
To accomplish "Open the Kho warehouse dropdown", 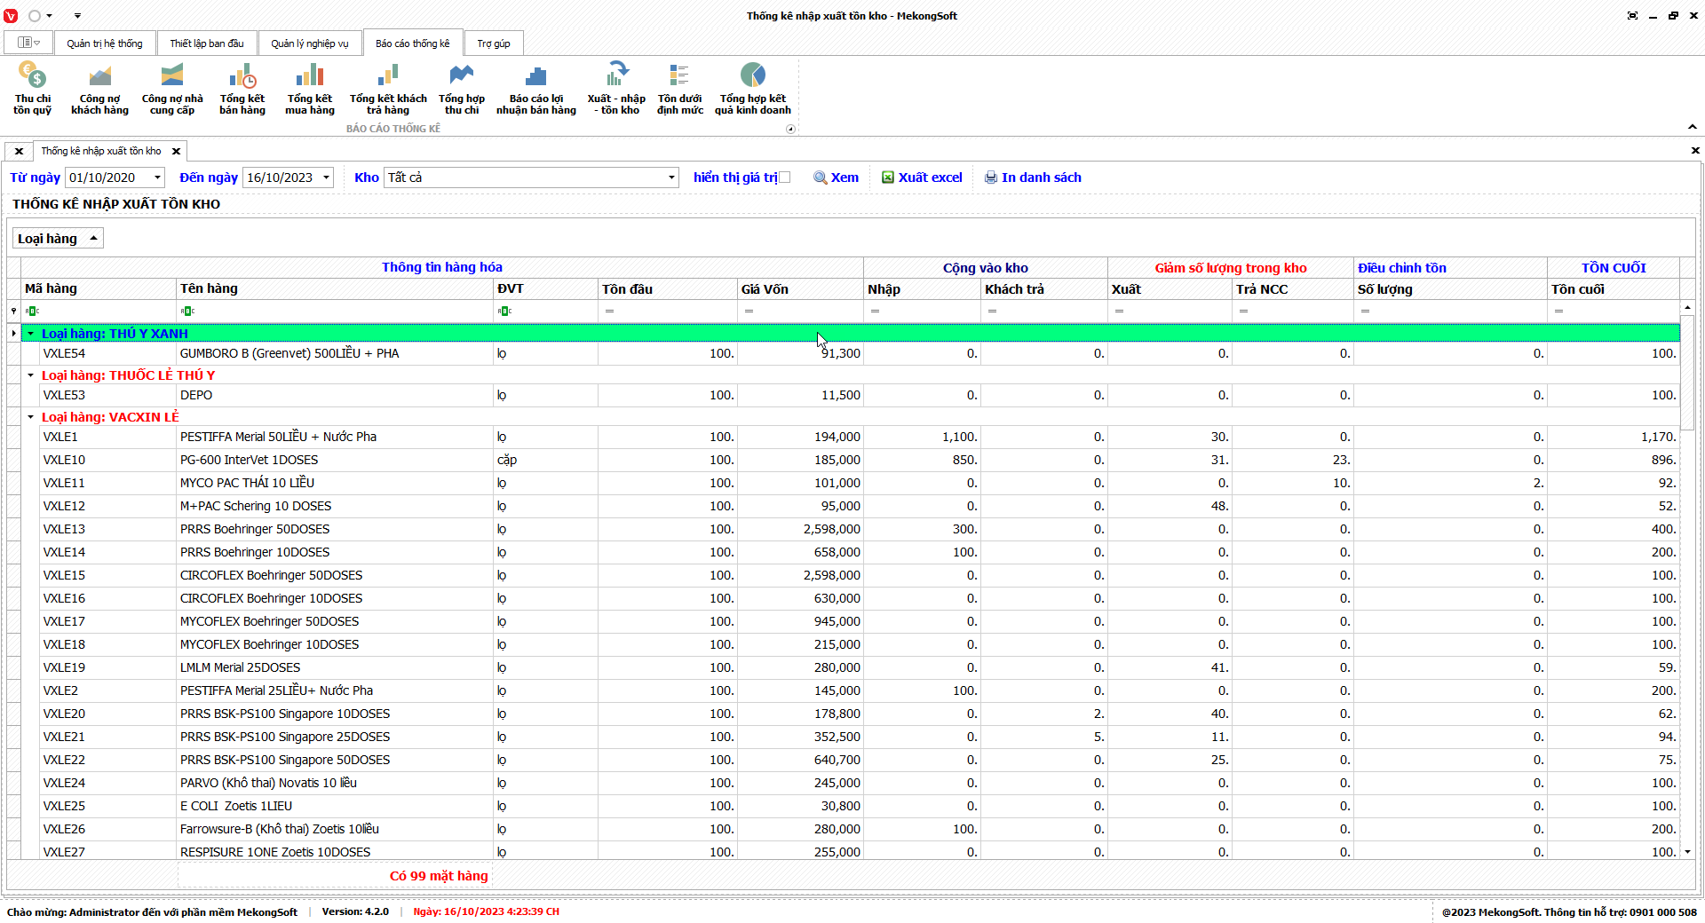I will (x=671, y=177).
